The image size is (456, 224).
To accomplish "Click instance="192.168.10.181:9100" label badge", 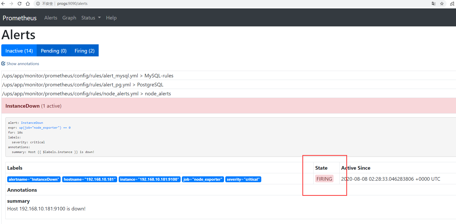I will click(150, 179).
